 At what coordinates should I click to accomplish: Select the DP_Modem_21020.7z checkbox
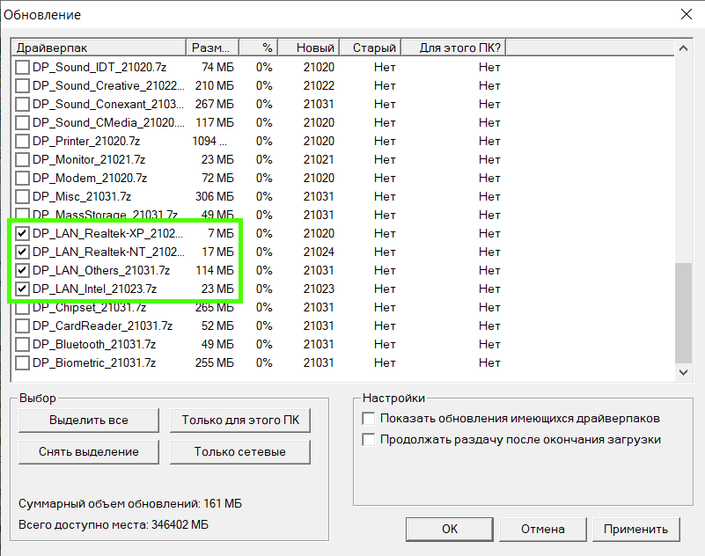22,178
